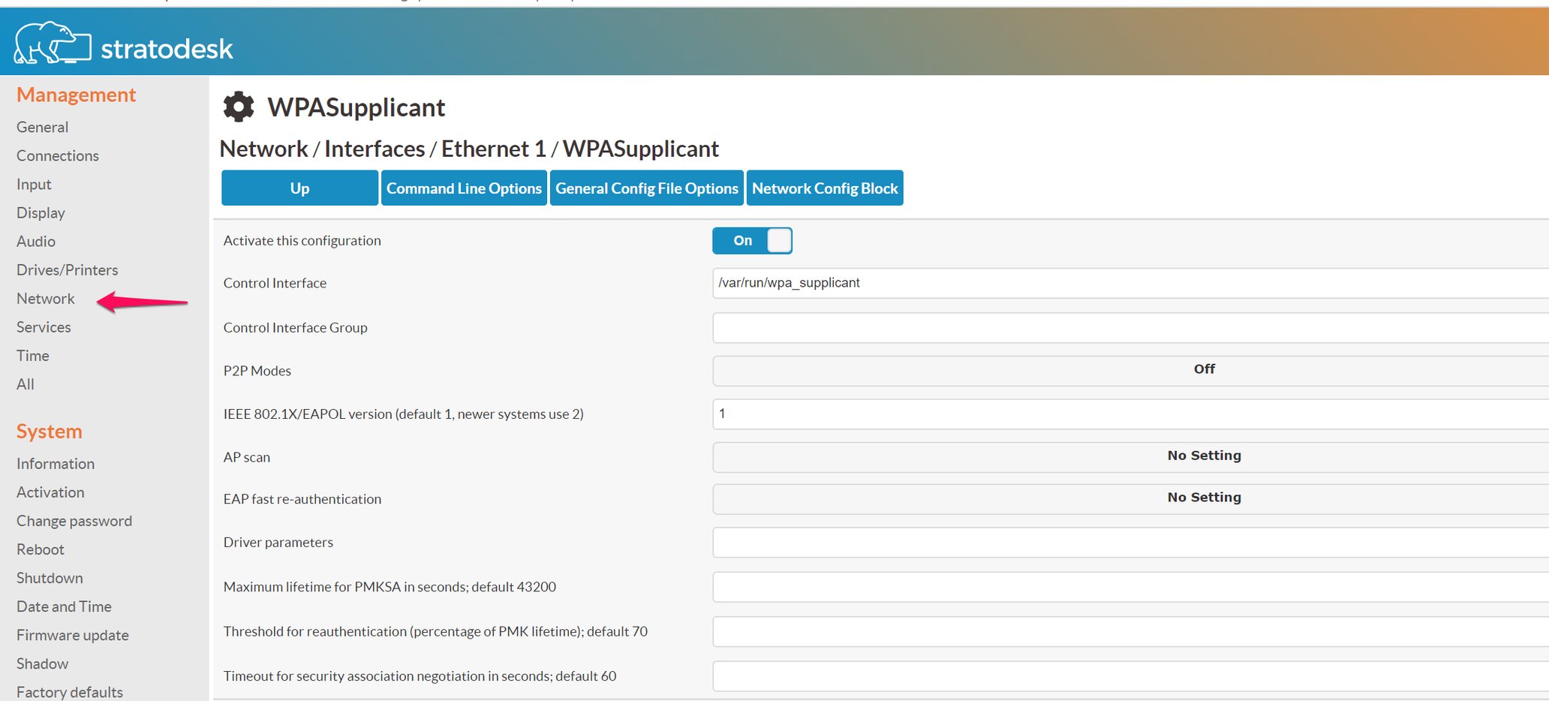Open the EAP fast re-authentication selector

tap(1126, 497)
